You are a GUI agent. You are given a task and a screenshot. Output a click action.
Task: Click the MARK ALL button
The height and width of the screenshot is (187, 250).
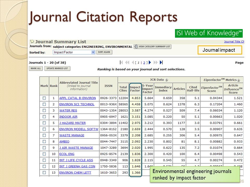pos(36,68)
